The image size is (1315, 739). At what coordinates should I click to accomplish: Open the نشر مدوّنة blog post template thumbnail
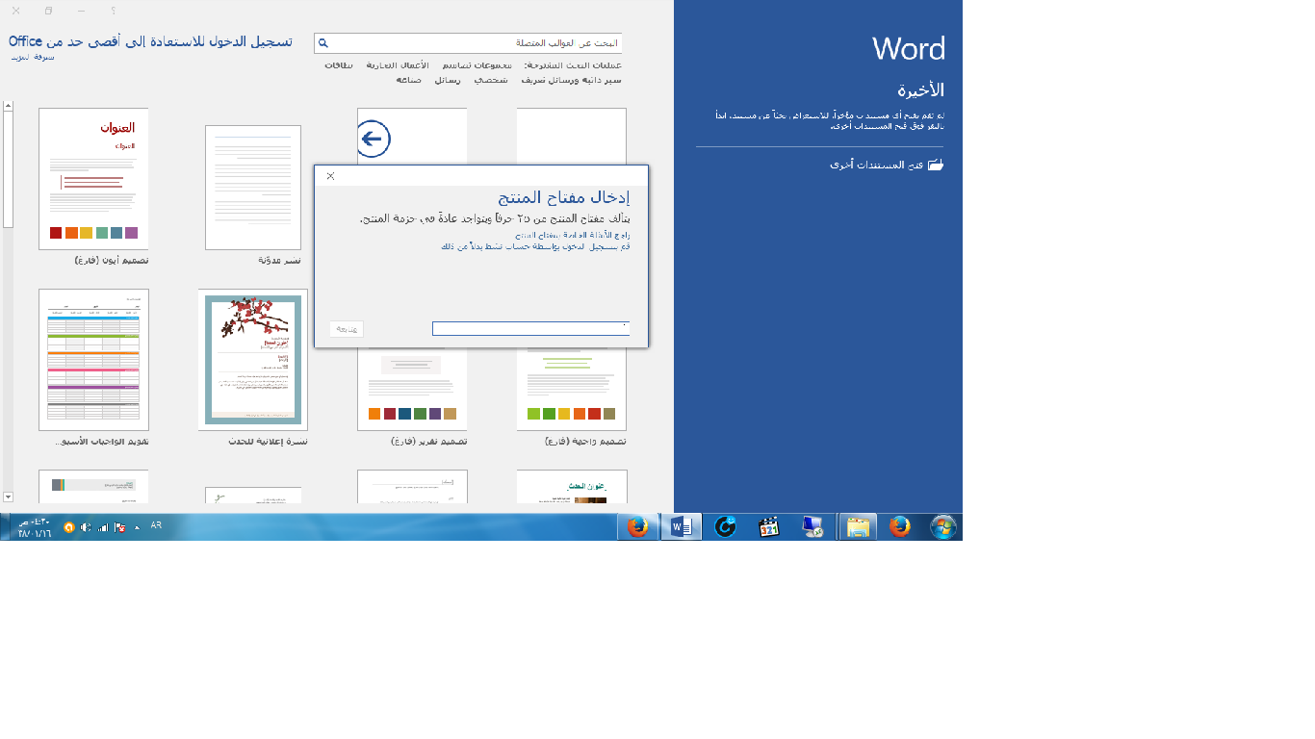pyautogui.click(x=253, y=188)
